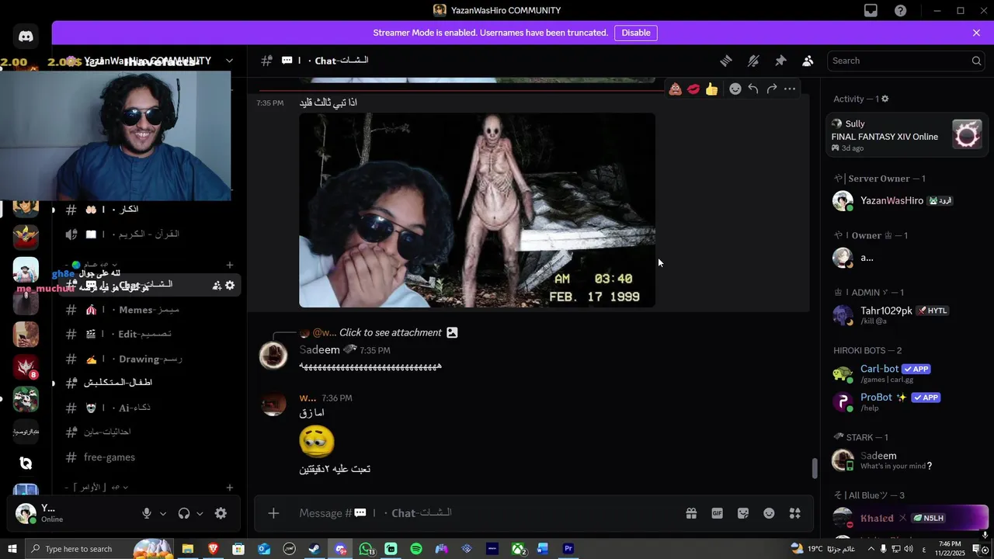Viewport: 994px width, 559px height.
Task: Open User Settings gear
Action: pos(221,513)
